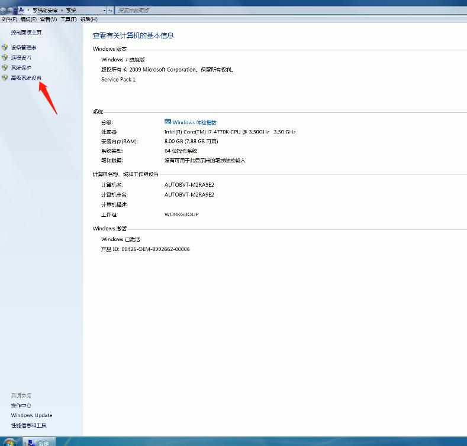
Task: Click the 计算机全名 value AUTOBVT-M2RA9E2
Action: 189,195
